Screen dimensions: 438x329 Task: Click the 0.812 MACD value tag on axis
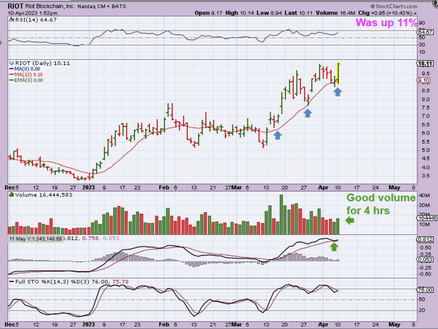click(425, 239)
